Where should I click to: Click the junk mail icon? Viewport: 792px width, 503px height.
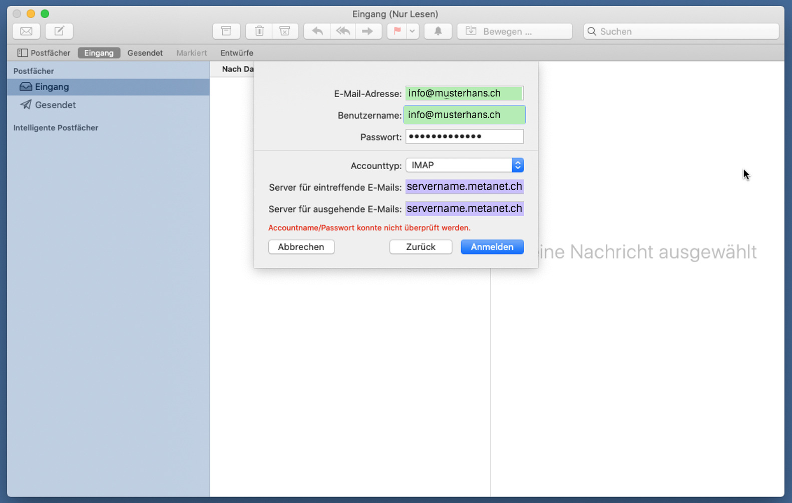pyautogui.click(x=285, y=31)
